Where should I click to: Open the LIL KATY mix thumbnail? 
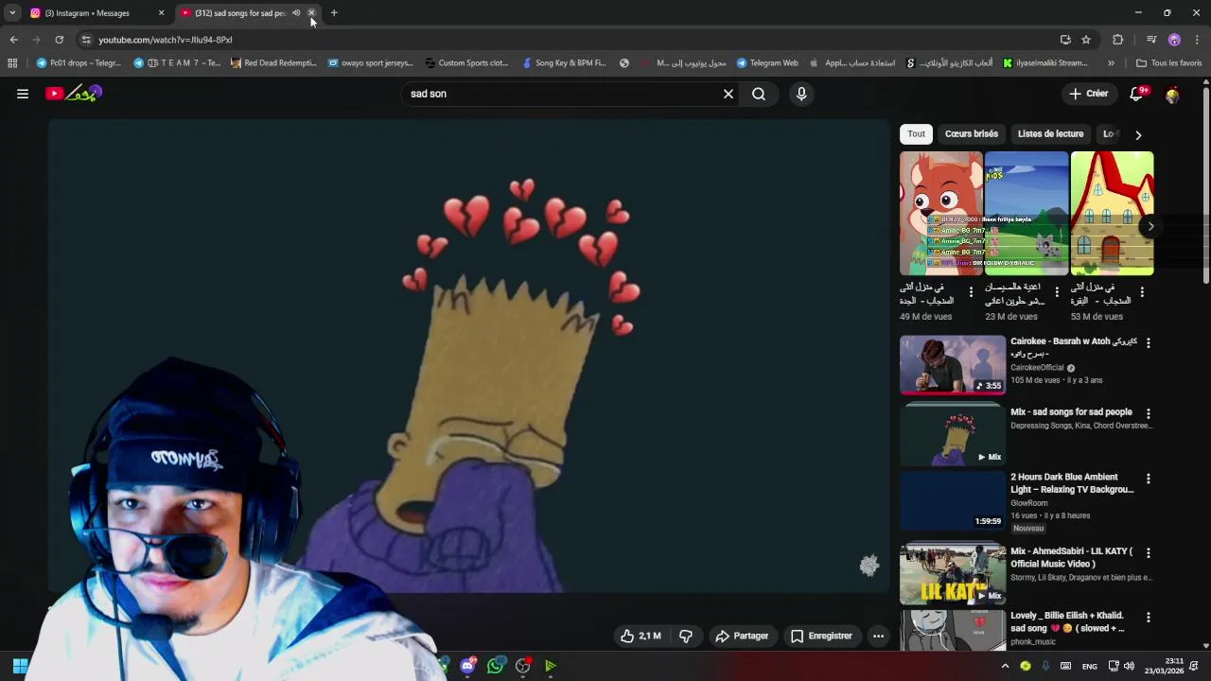(953, 573)
